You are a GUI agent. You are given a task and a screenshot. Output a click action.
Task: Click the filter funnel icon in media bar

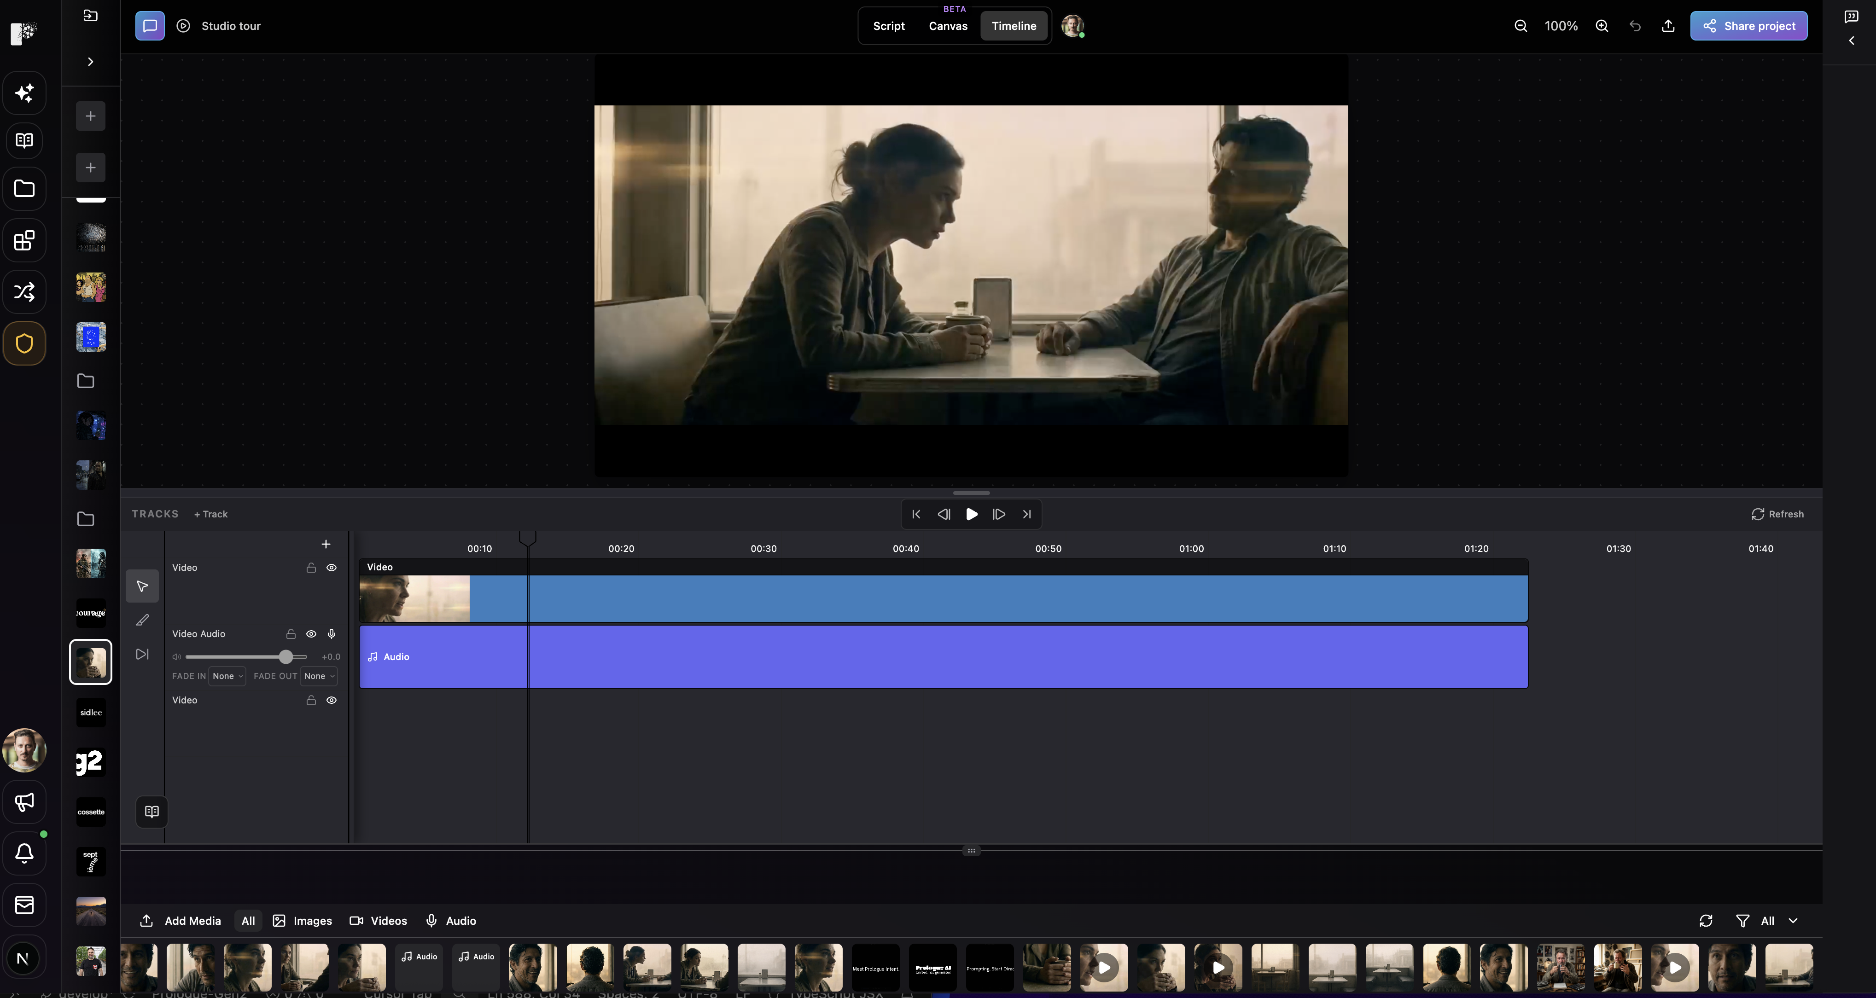(x=1742, y=921)
